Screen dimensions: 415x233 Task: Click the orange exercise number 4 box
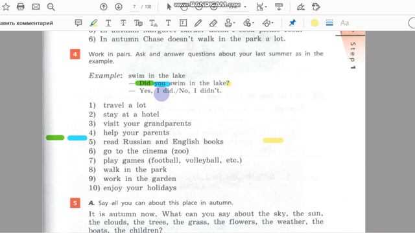[x=75, y=54]
